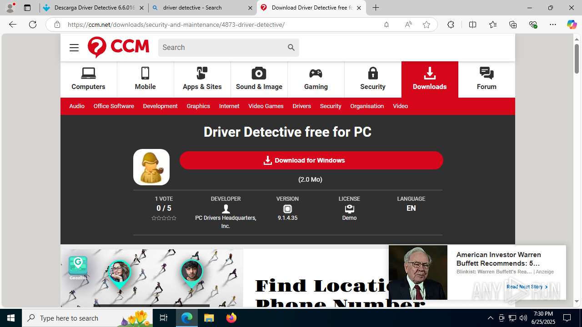Open browser Extensions
This screenshot has width=582, height=327.
coord(451,25)
